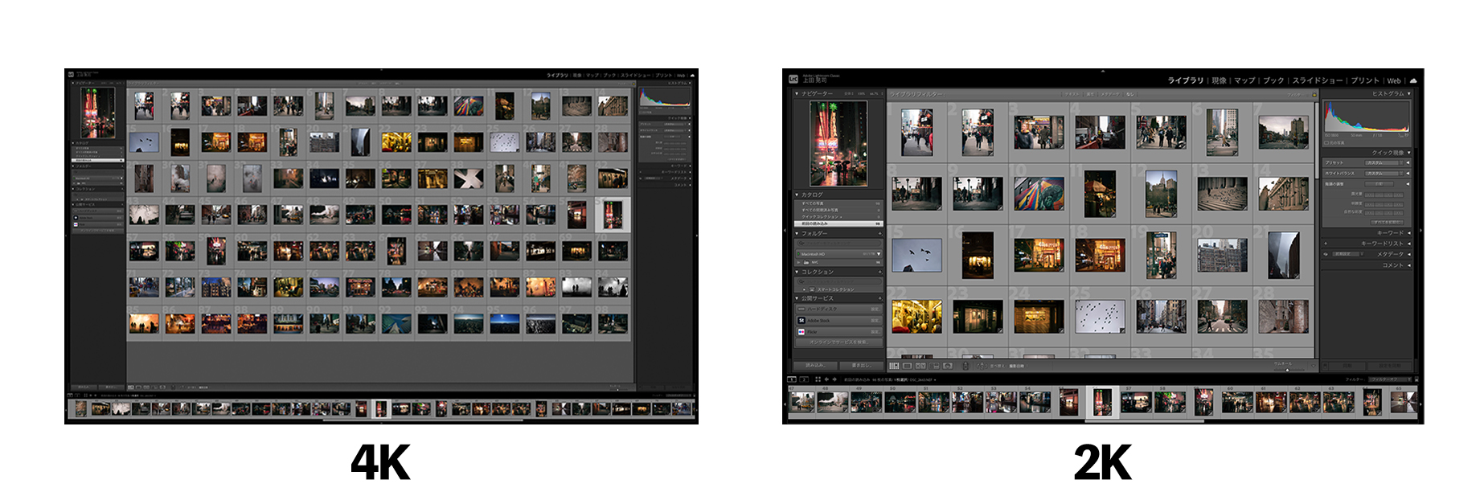Collapse the ナビゲーター panel
Viewport: 1484px width, 492px height.
(797, 94)
